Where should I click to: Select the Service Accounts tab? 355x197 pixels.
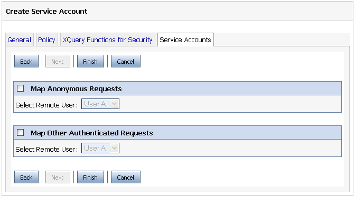[185, 40]
